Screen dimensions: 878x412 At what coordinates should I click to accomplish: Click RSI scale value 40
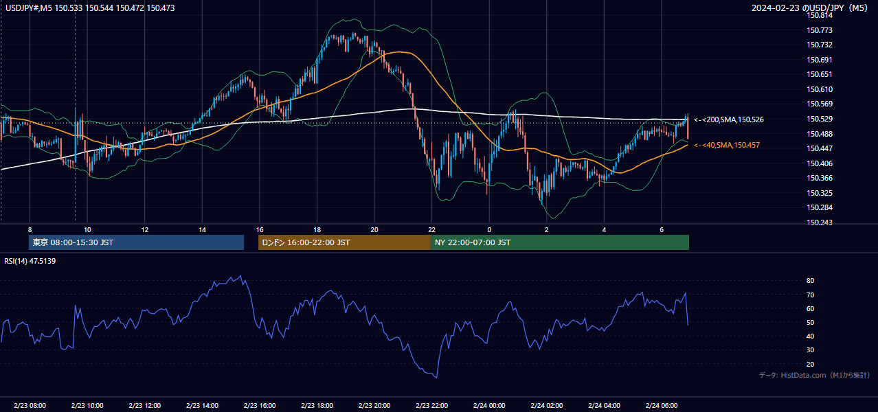[x=810, y=336]
